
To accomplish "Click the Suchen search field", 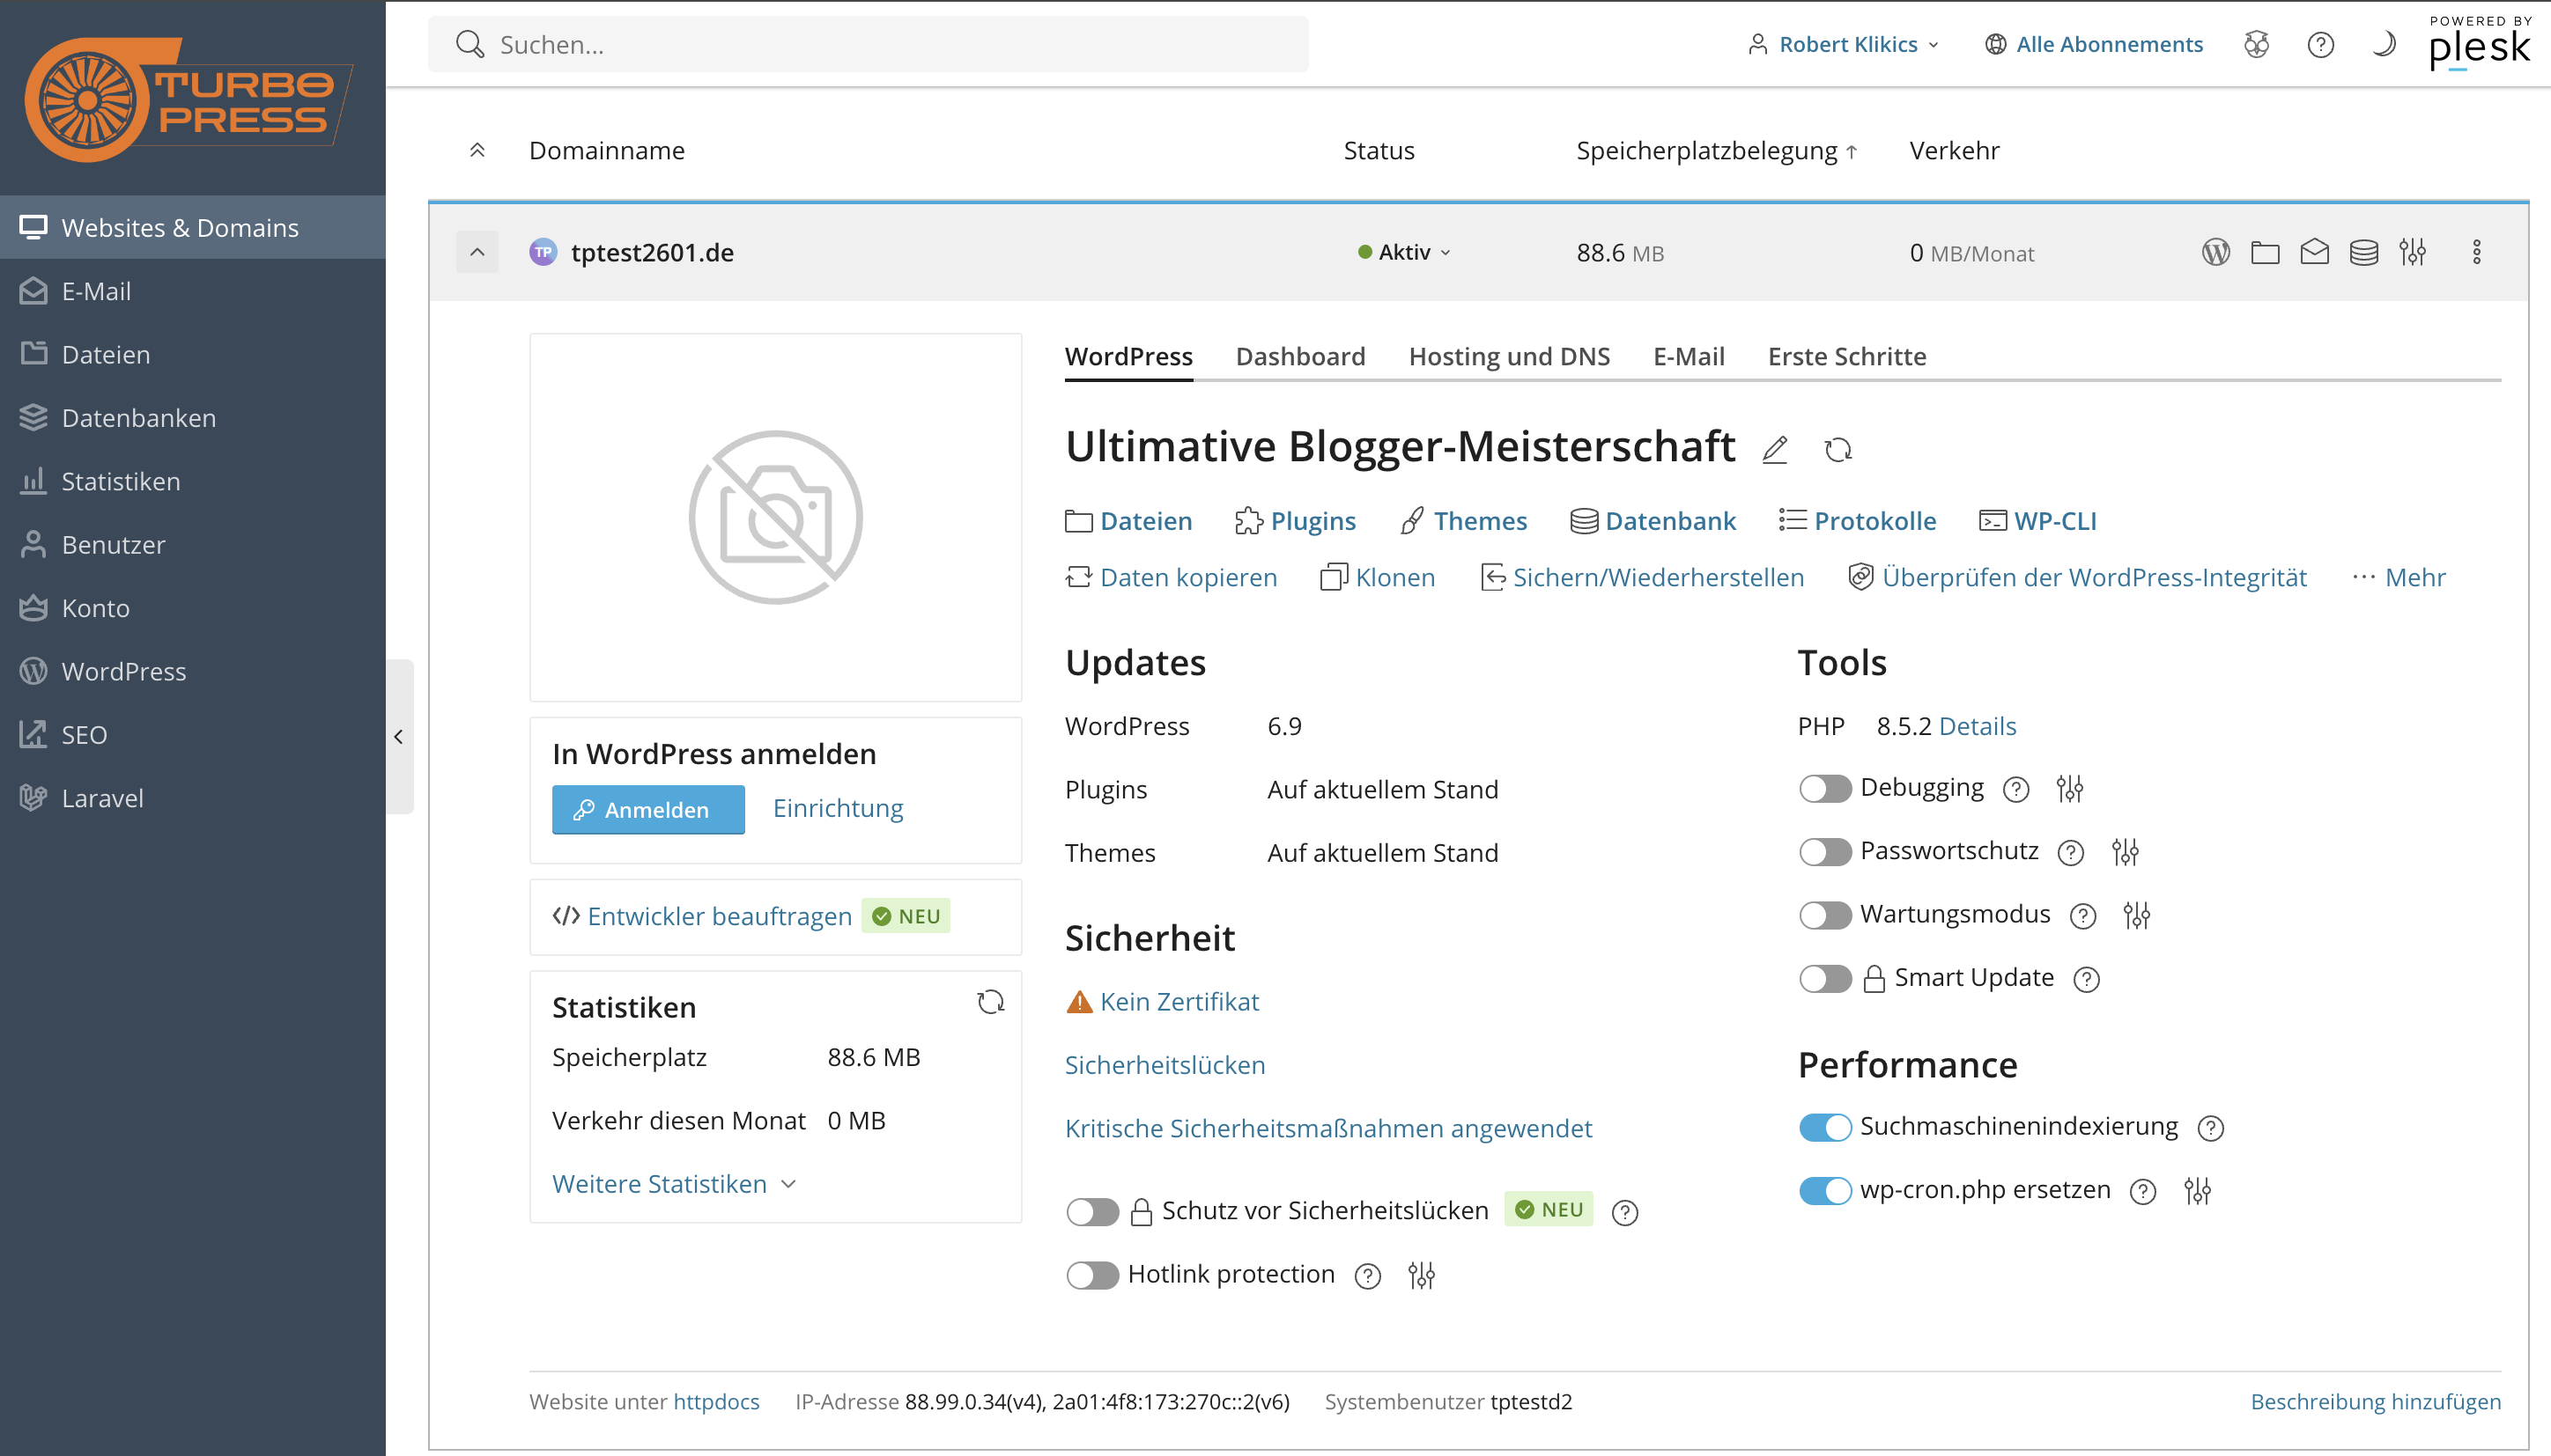I will tap(869, 44).
